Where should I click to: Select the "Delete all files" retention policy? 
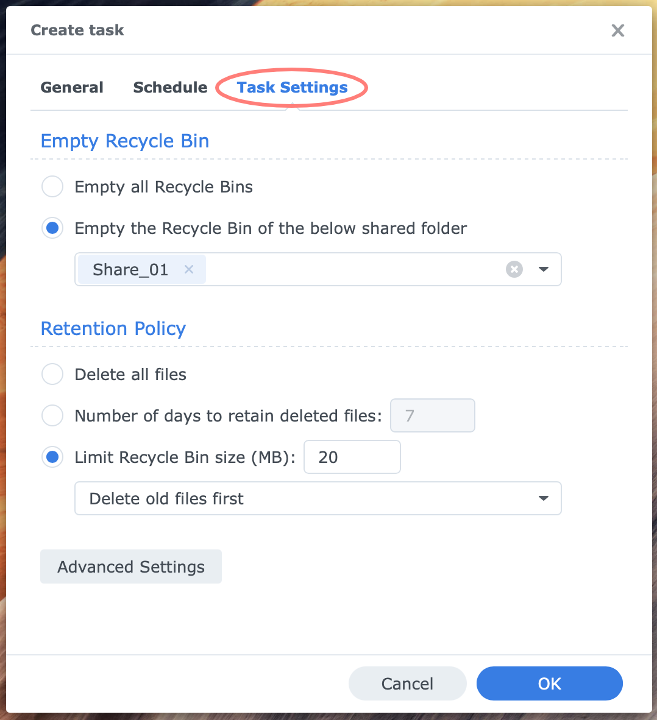click(x=52, y=374)
